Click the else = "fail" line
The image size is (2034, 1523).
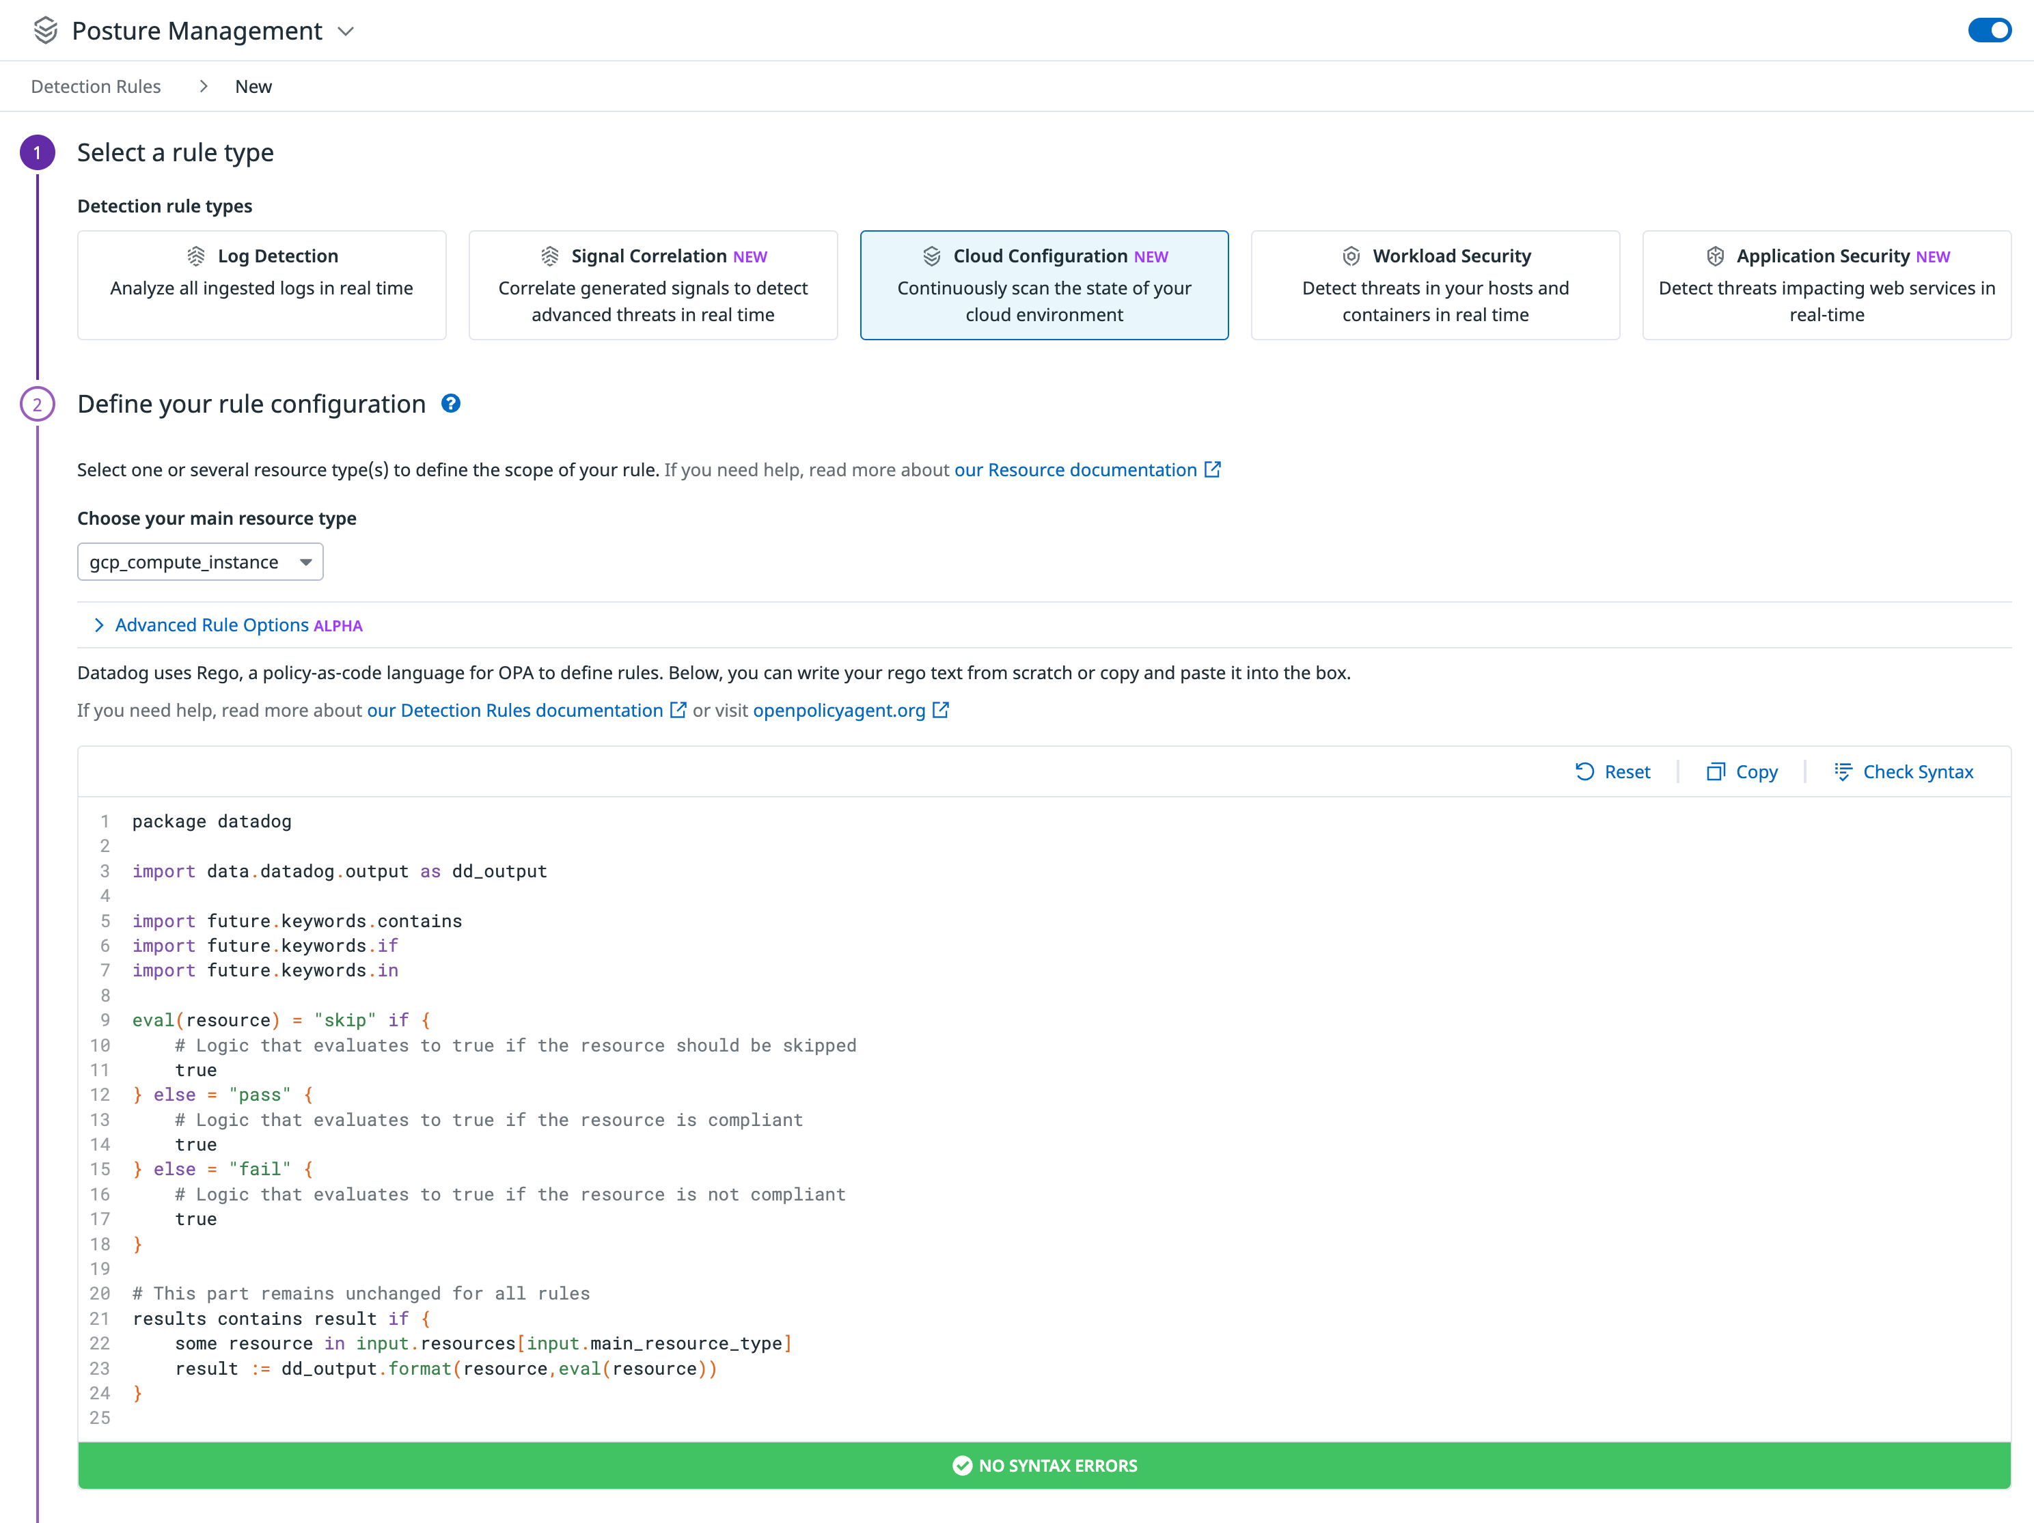click(x=223, y=1169)
